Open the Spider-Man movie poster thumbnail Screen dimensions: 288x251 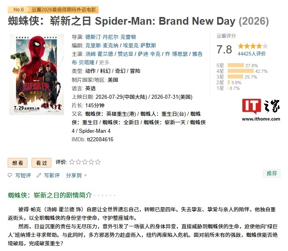36,74
